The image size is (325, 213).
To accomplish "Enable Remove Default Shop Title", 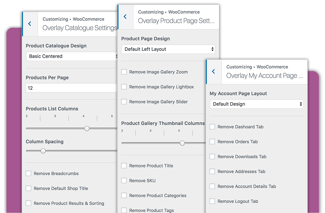I will 29,188.
